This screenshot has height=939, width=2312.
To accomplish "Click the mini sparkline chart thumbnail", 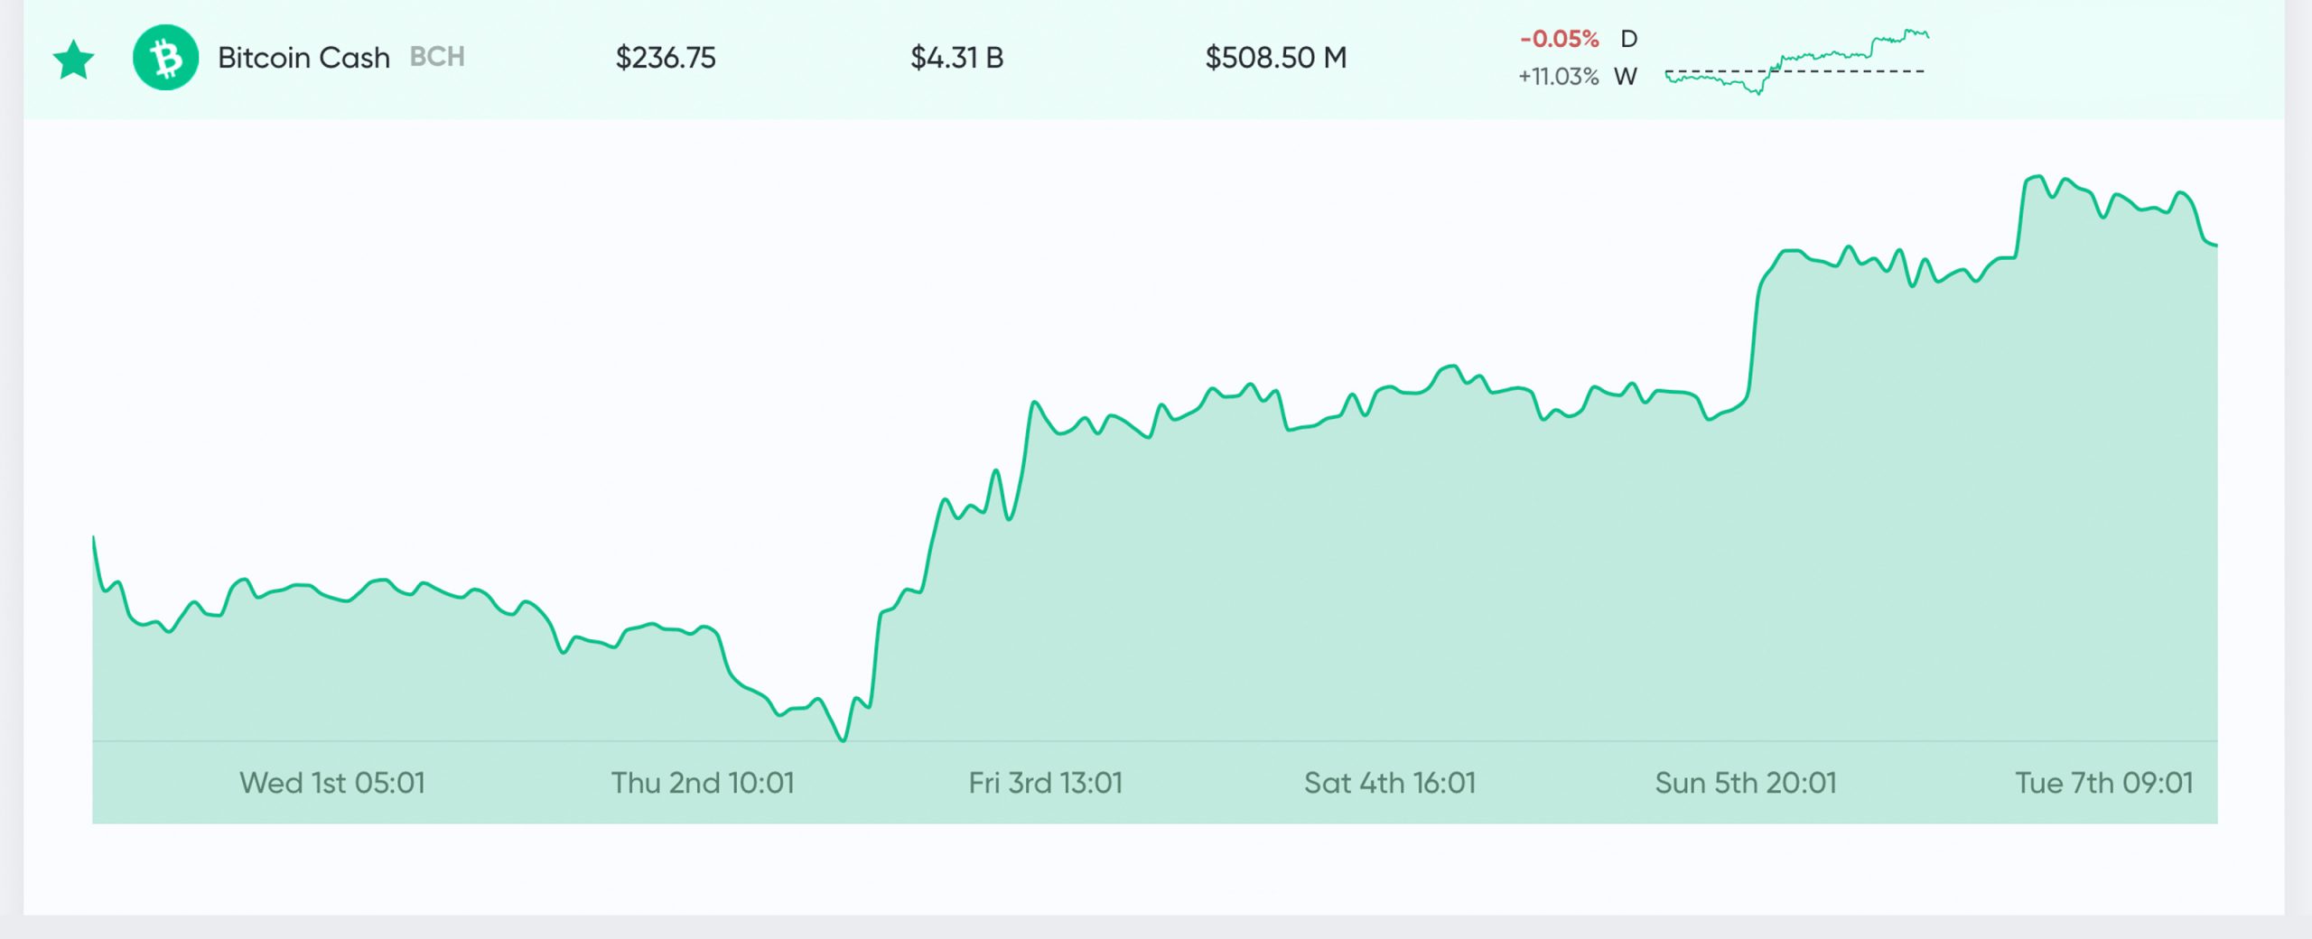I will tap(1795, 61).
